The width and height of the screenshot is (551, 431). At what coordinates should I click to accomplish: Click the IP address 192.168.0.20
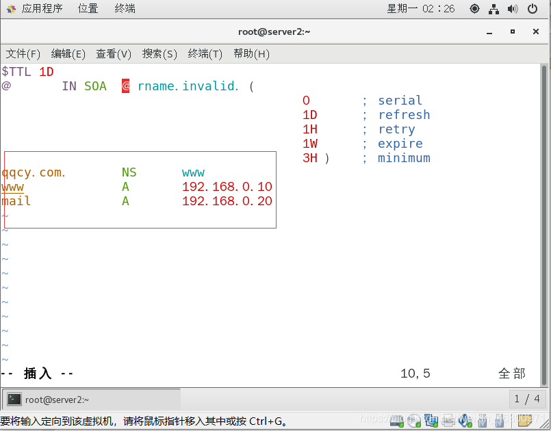point(227,201)
